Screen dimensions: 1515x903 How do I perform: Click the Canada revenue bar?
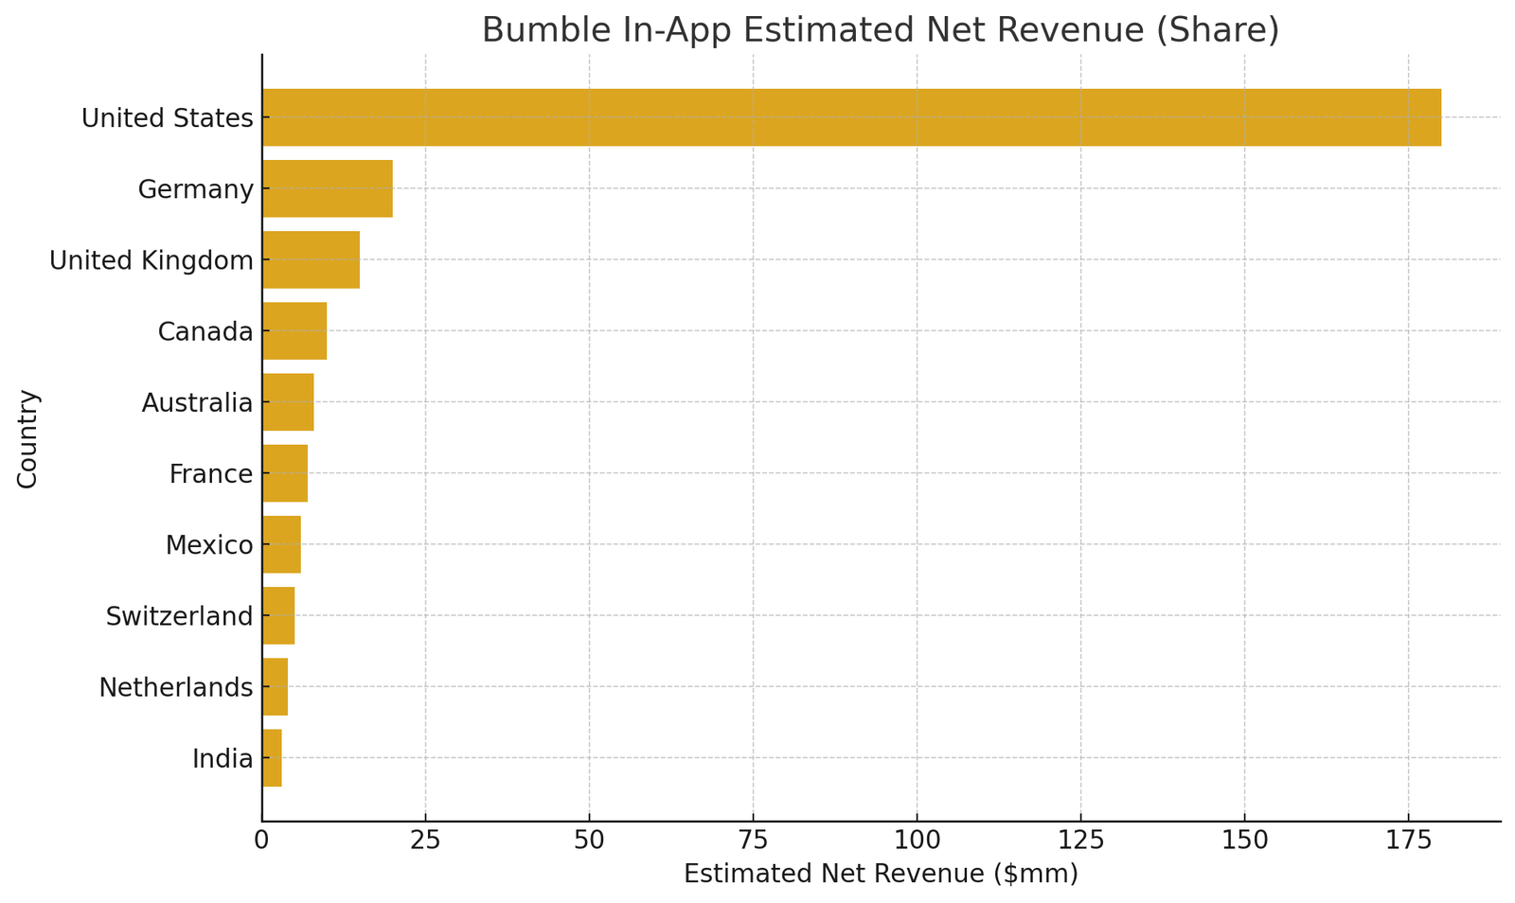294,330
